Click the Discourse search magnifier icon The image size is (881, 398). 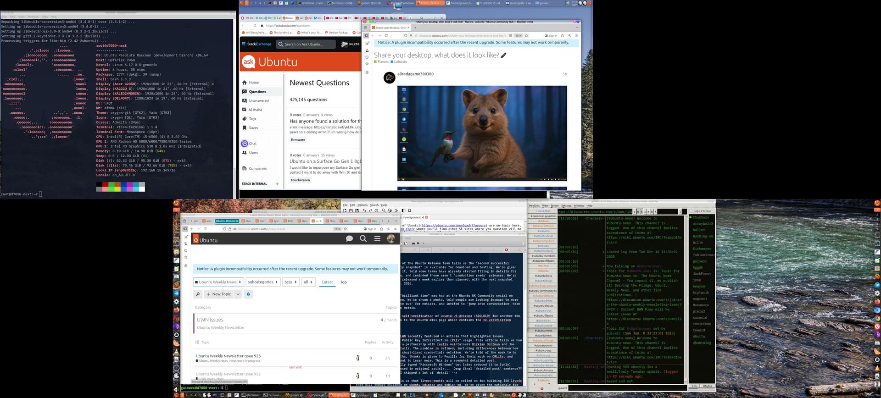click(363, 238)
